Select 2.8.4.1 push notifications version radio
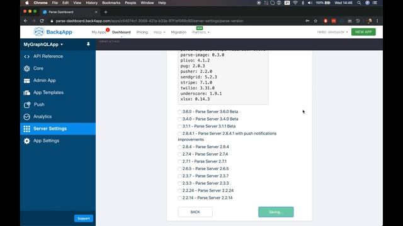403x226 pixels. tap(179, 134)
